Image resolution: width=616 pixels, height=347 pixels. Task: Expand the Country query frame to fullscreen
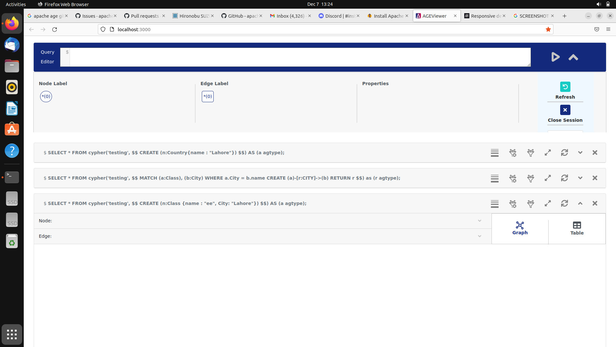pyautogui.click(x=548, y=153)
